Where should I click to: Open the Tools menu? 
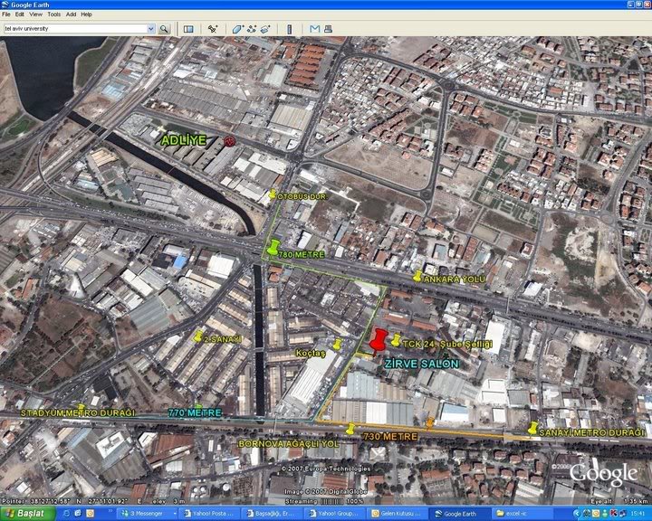click(53, 14)
